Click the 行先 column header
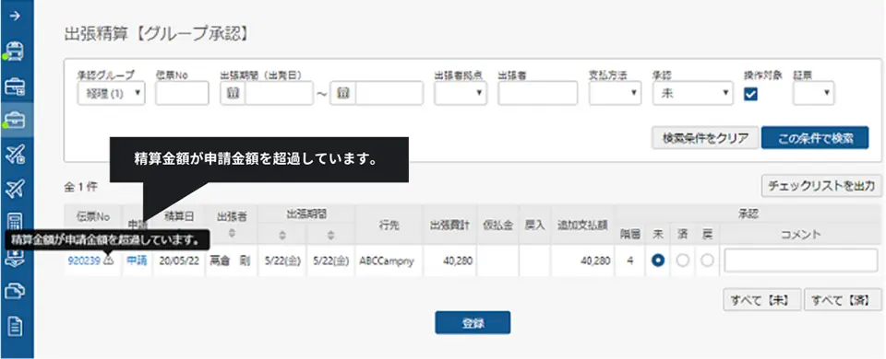Image resolution: width=886 pixels, height=359 pixels. (x=389, y=225)
